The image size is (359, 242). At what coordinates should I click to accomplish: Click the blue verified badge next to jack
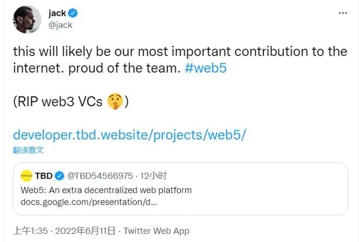[x=73, y=13]
